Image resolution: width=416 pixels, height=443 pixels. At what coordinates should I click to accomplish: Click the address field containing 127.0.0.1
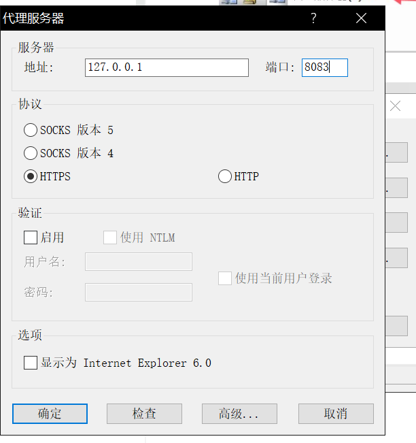167,67
